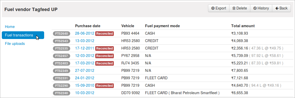This screenshot has height=98, width=295.
Task: Click the Back arrow icon
Action: pos(277,8)
